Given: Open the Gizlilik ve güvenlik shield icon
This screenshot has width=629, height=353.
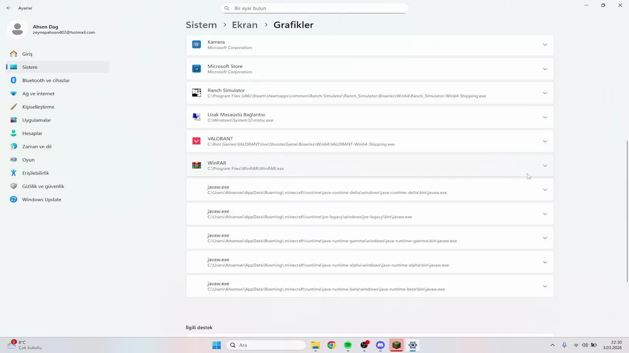Looking at the screenshot, I should pyautogui.click(x=13, y=186).
